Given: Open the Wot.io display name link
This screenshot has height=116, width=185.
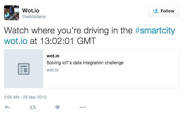Looking at the screenshot, I should [31, 11].
